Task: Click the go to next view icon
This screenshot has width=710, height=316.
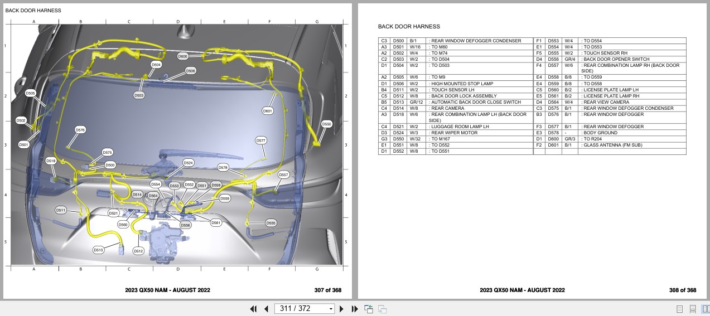Action: pos(383,309)
